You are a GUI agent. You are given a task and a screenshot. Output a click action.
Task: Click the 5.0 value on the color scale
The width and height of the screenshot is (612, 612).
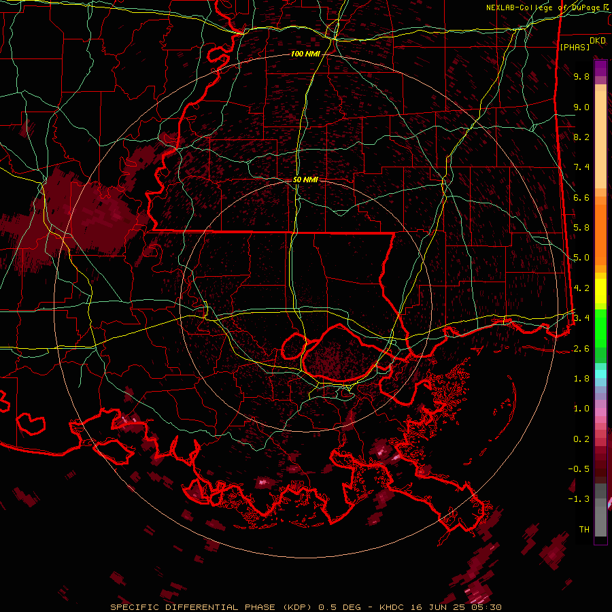581,258
